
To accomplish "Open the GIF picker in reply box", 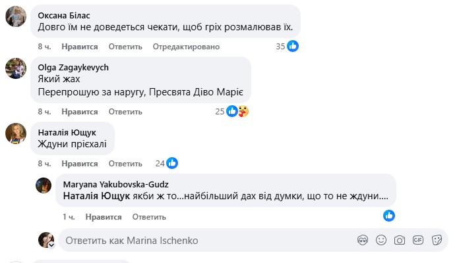I will click(x=417, y=241).
